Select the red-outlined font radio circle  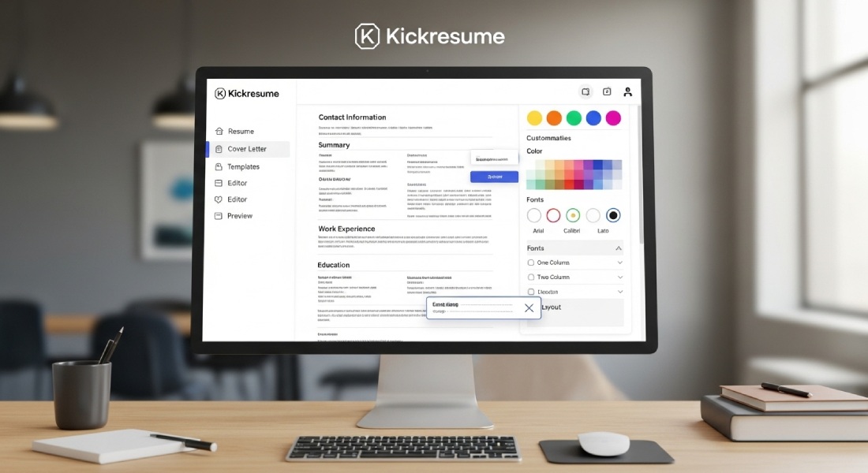(x=554, y=215)
